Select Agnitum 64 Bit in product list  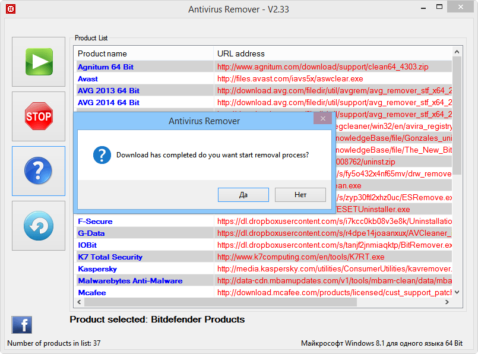click(x=106, y=67)
